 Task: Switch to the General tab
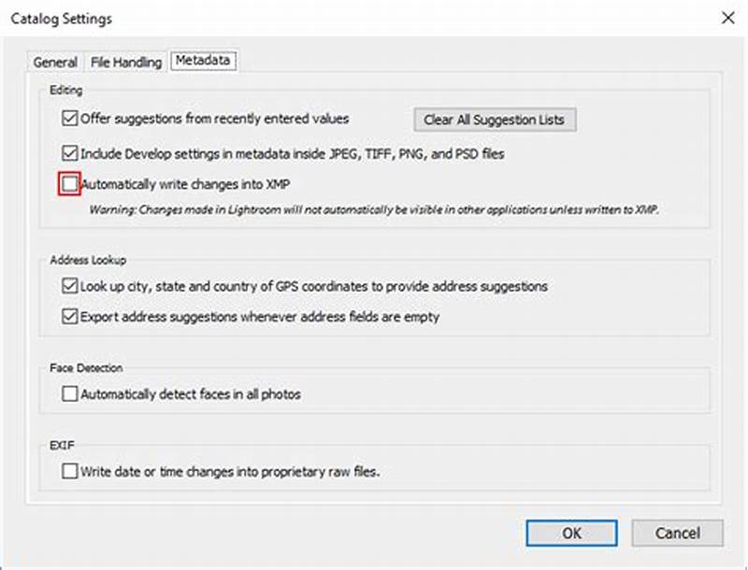pos(54,63)
